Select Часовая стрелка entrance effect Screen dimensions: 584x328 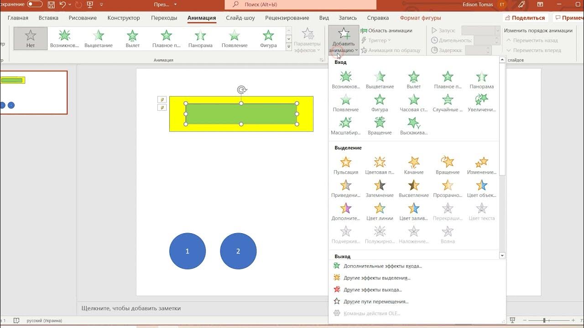point(414,103)
